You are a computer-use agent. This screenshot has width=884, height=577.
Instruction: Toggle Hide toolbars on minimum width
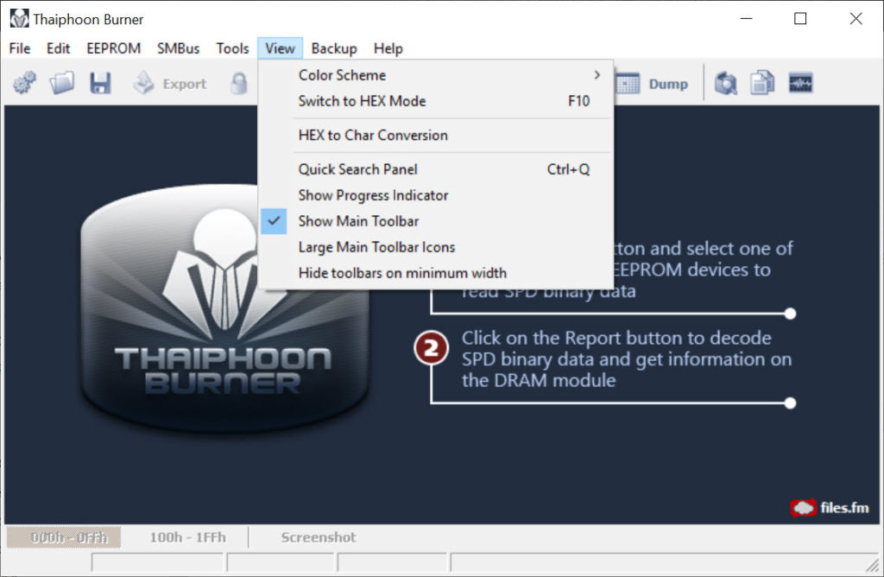435,273
